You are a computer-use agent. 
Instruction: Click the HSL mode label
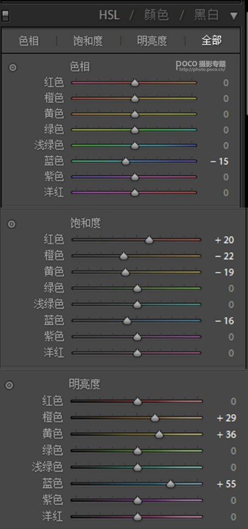click(109, 15)
